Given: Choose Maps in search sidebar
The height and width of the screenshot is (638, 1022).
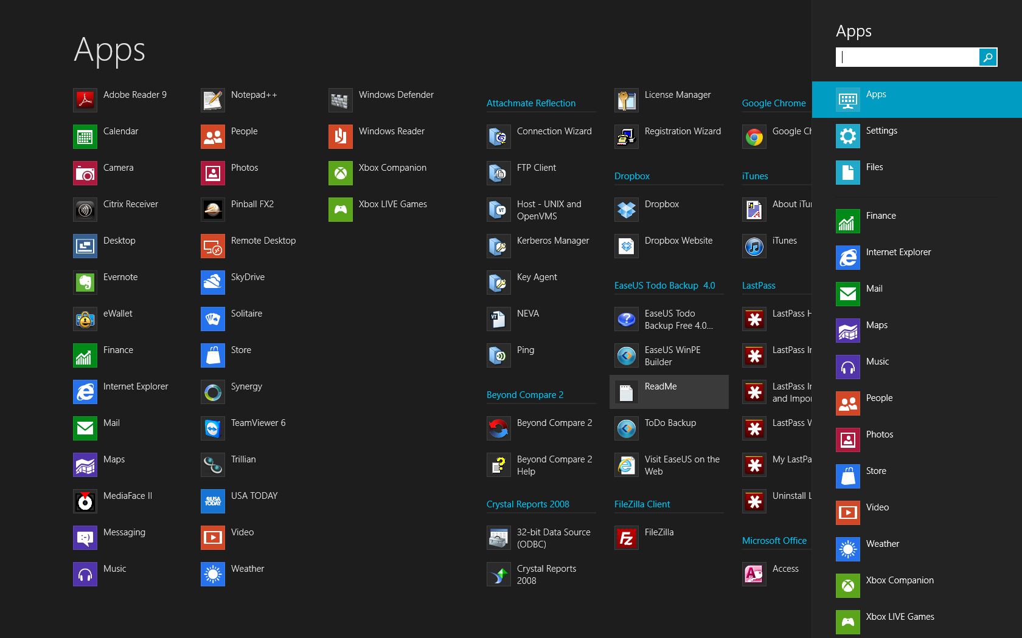Looking at the screenshot, I should point(917,331).
